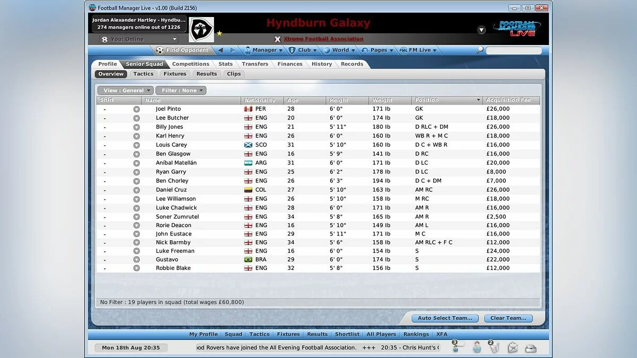Open the 'You: Online' status dropdown
The image size is (637, 358).
[139, 39]
